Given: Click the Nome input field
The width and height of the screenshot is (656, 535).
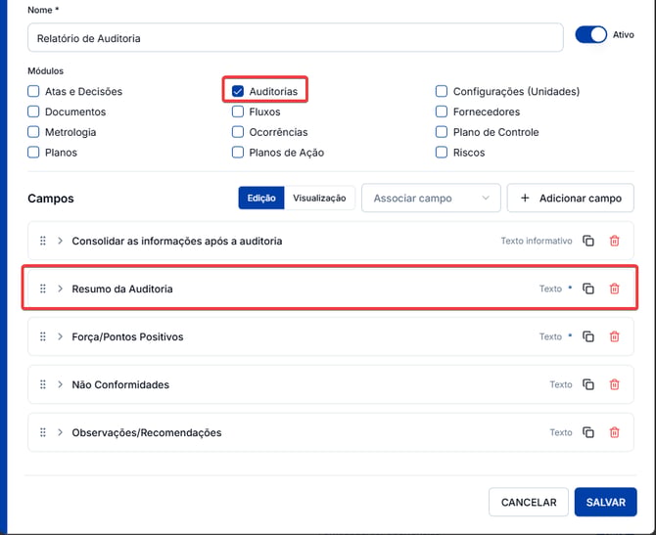Looking at the screenshot, I should point(296,38).
